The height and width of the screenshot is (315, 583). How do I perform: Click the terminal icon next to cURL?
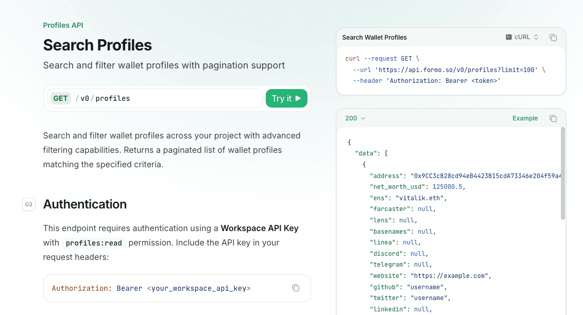click(x=509, y=37)
